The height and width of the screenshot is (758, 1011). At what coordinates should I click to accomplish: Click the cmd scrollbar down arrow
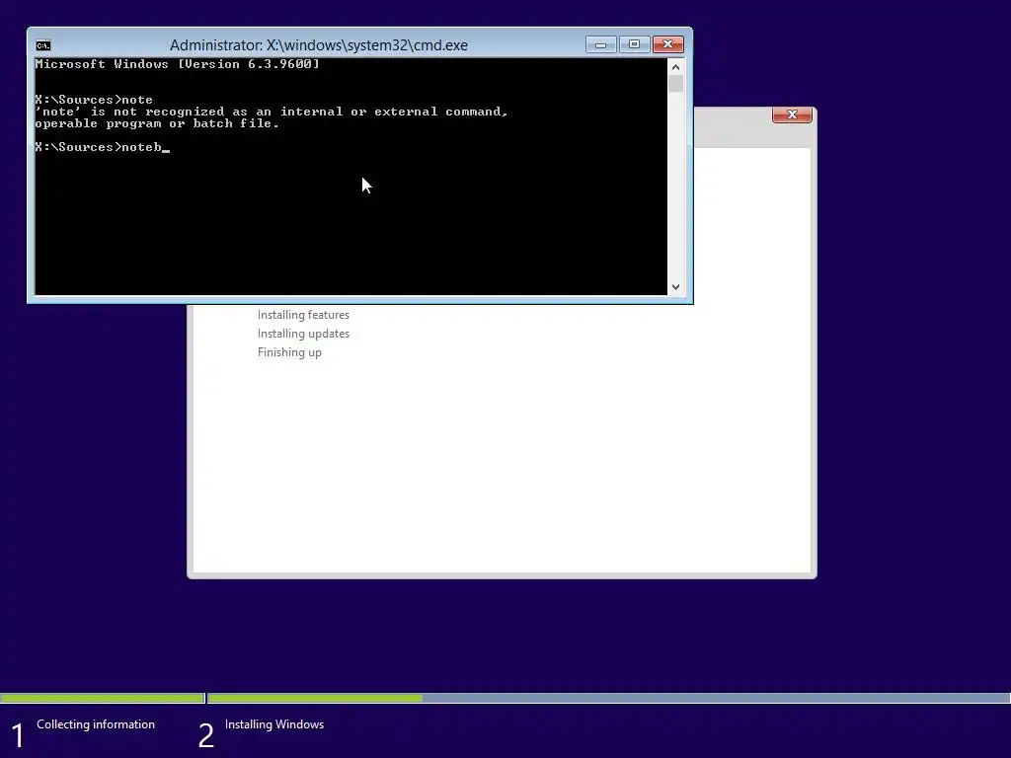[x=675, y=287]
